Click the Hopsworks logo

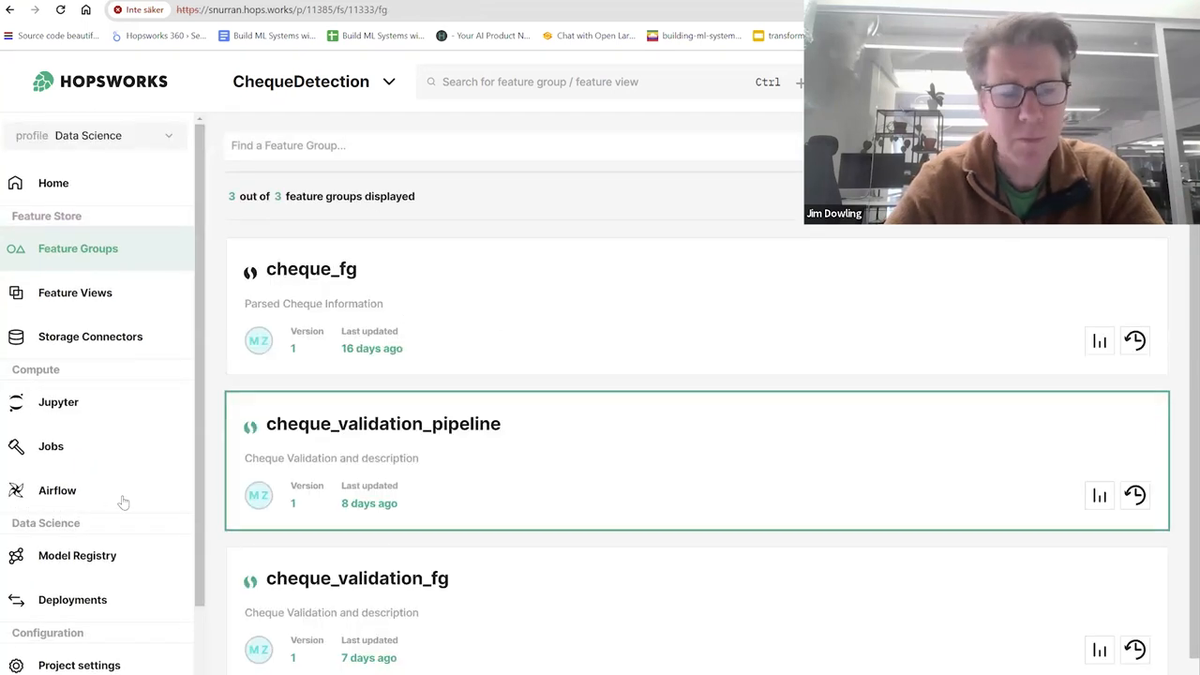coord(100,82)
